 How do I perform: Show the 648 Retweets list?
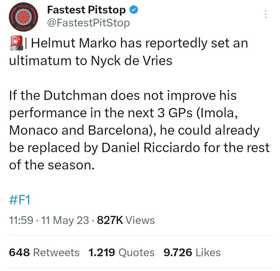click(44, 252)
